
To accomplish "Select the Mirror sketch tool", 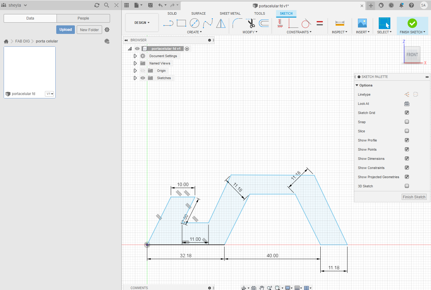I will pyautogui.click(x=221, y=23).
